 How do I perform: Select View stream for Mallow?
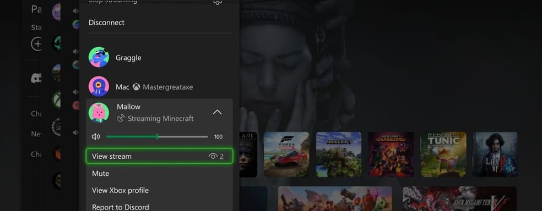[159, 156]
